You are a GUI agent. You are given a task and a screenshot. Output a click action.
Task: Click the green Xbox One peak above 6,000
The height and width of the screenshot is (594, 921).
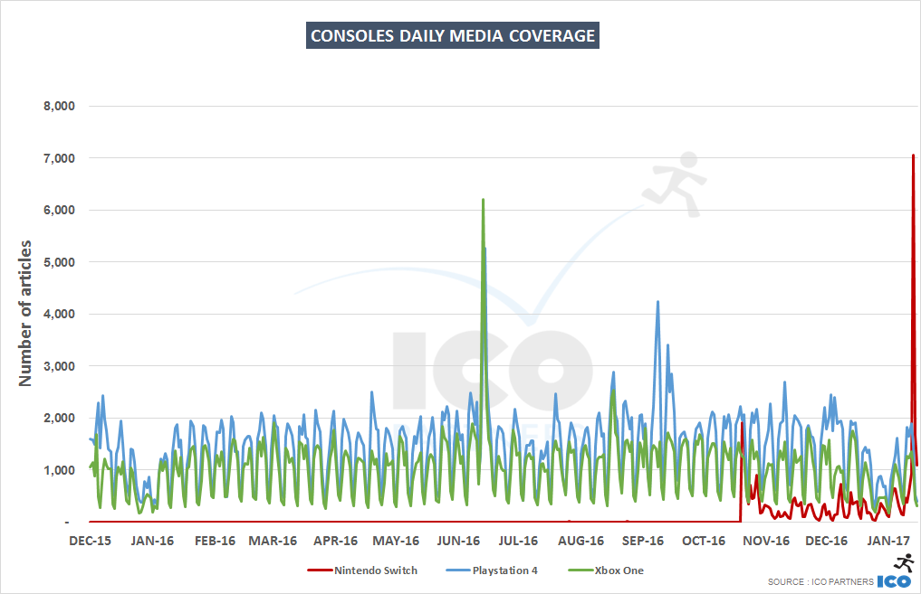point(483,200)
